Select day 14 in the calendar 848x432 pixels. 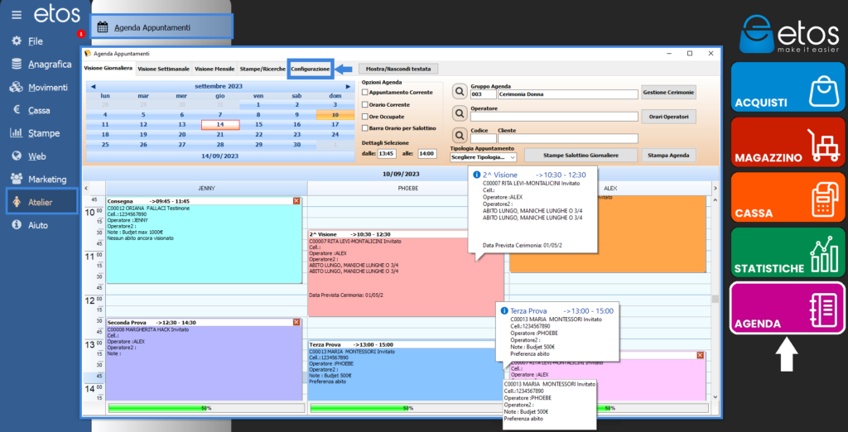click(x=220, y=124)
